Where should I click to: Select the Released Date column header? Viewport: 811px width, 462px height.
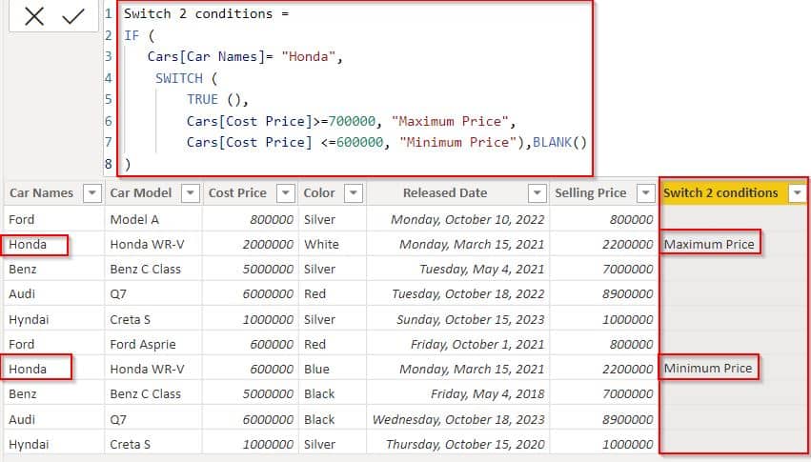(445, 193)
